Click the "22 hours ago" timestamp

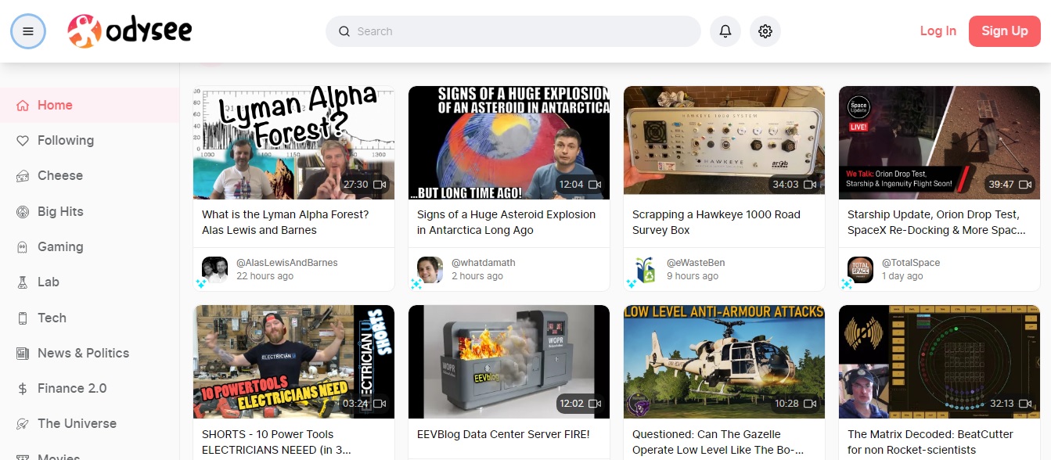265,276
